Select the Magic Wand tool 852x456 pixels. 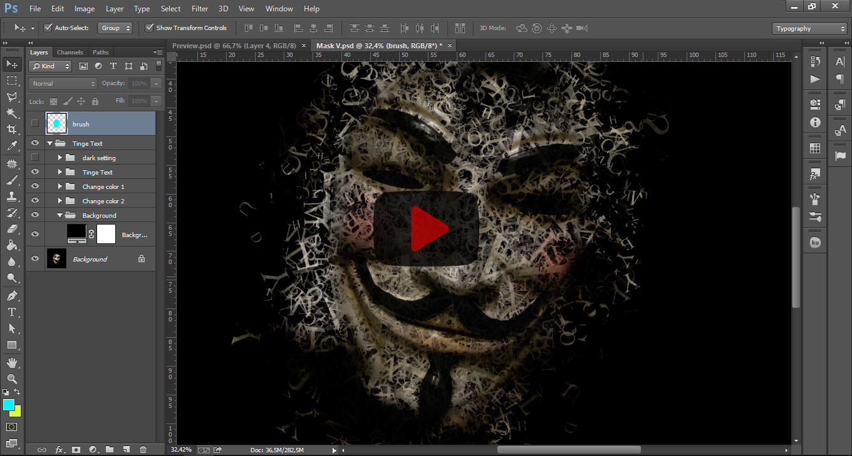11,113
